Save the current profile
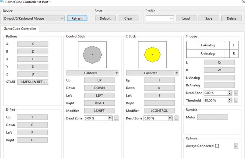This screenshot has width=245, height=158. pyautogui.click(x=209, y=19)
